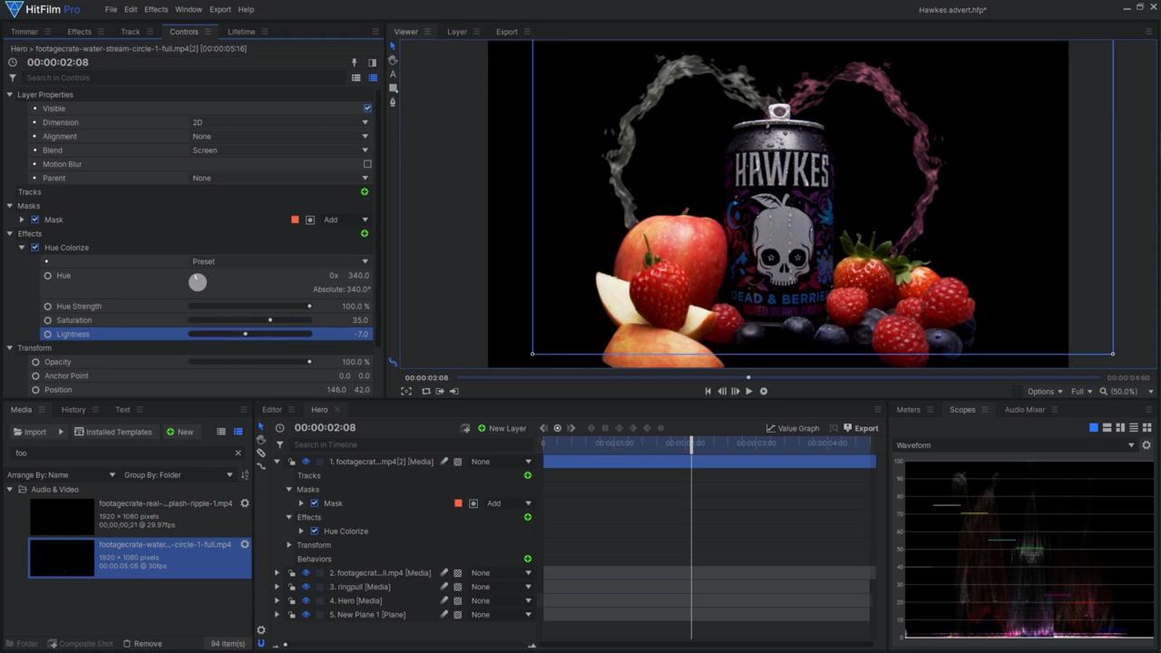1161x653 pixels.
Task: Toggle Mask checkbox in timeline layer
Action: tap(315, 503)
